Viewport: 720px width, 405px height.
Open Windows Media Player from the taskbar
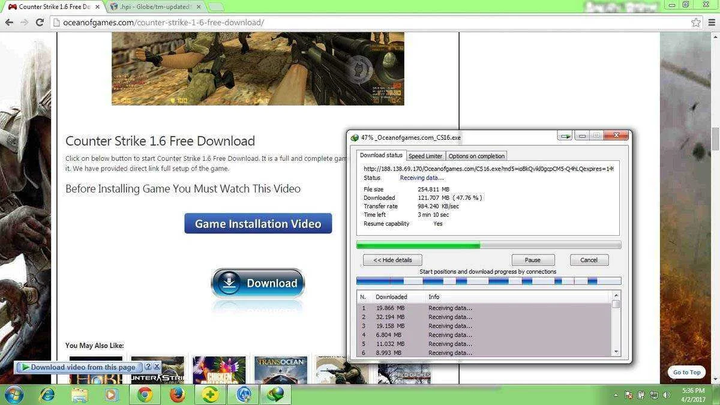112,395
